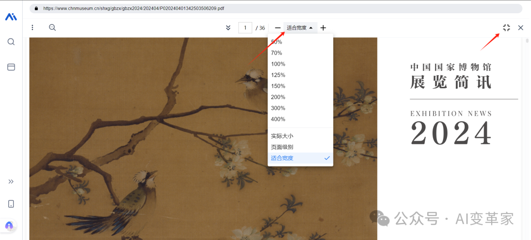Click the "/ 36" total page count
The height and width of the screenshot is (240, 531).
coord(260,27)
